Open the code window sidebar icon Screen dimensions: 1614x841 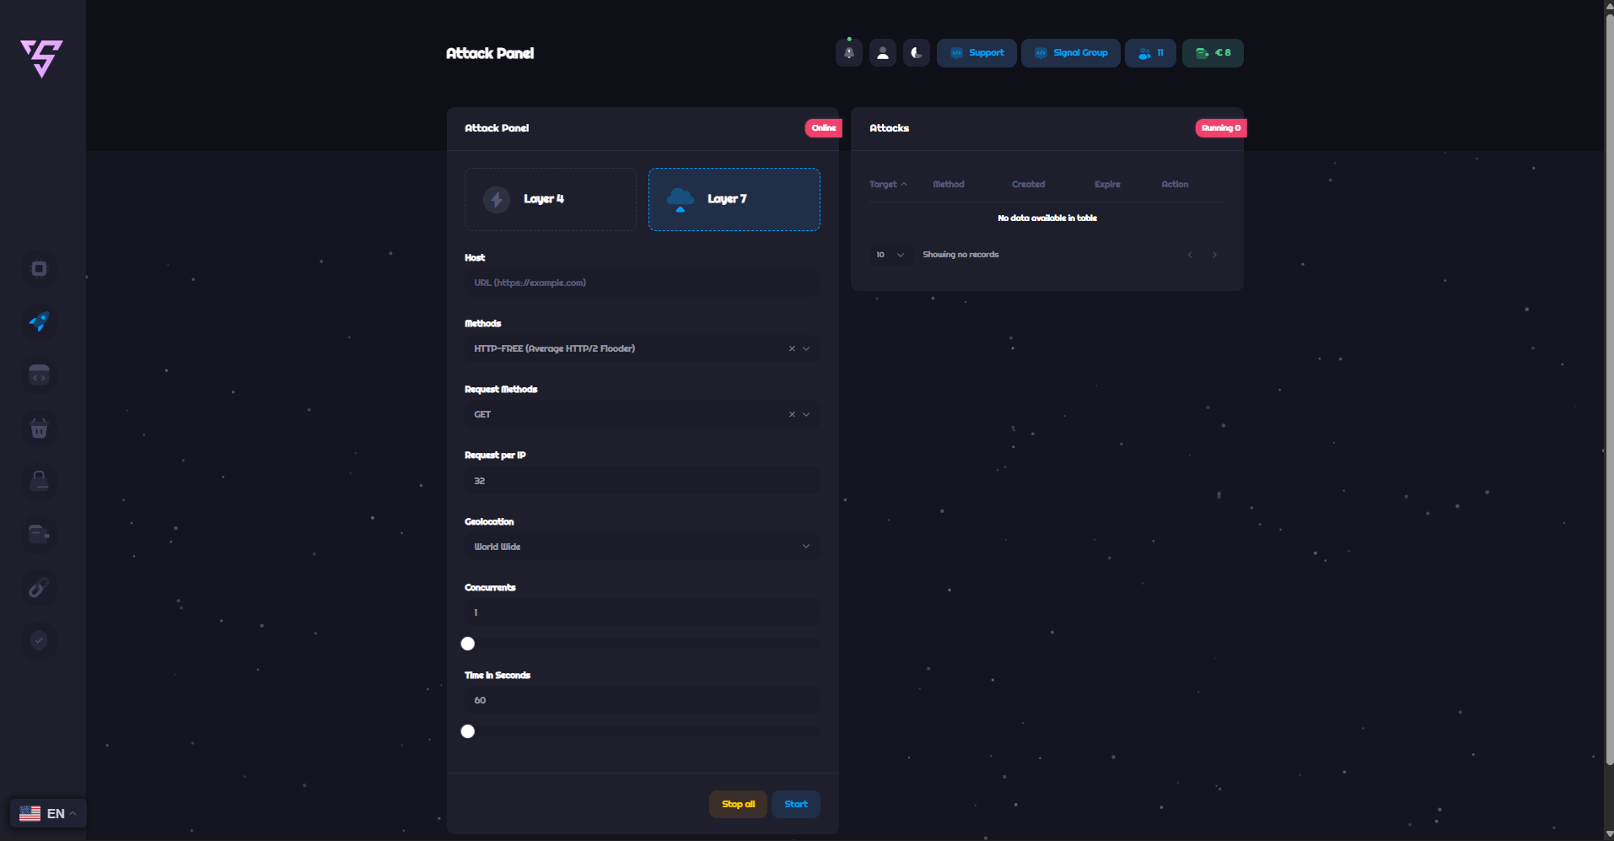tap(39, 375)
